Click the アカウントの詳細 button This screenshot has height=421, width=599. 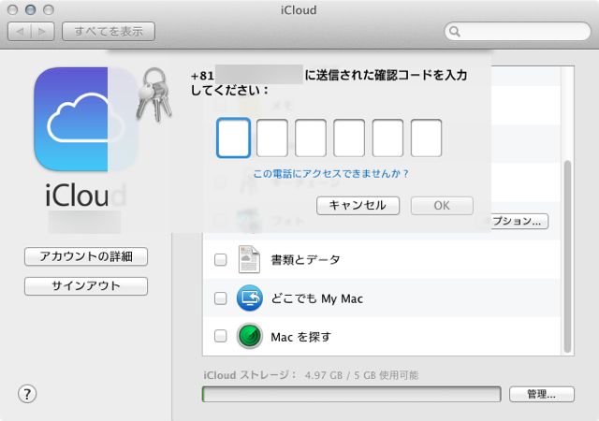[86, 256]
